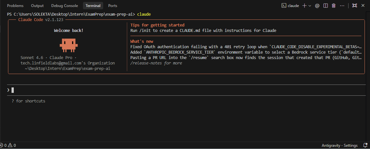
Task: Open notifications bell icon
Action: pyautogui.click(x=365, y=145)
